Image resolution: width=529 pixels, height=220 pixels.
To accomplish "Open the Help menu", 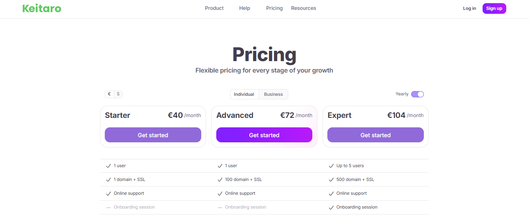I will 245,8.
